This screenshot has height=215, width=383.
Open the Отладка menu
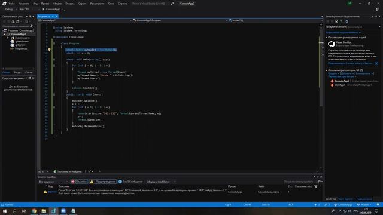tap(70, 4)
